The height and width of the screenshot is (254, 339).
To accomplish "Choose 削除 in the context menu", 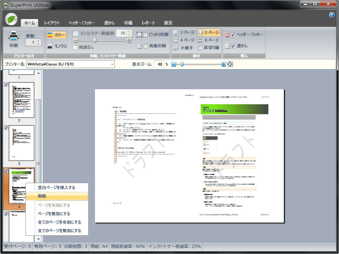I will tap(57, 196).
